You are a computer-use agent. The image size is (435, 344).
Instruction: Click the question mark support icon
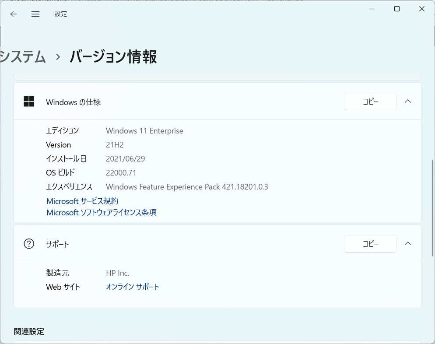[x=29, y=244]
